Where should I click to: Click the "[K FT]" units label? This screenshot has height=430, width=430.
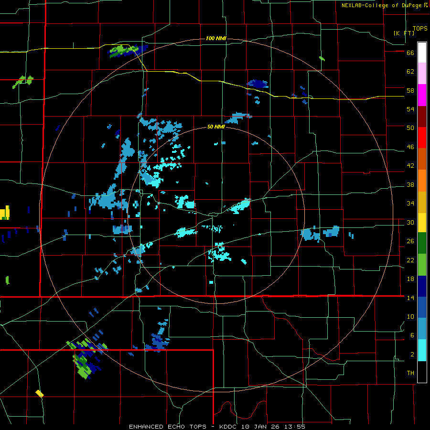404,33
